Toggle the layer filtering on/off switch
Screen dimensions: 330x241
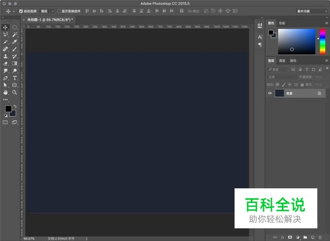coord(327,68)
